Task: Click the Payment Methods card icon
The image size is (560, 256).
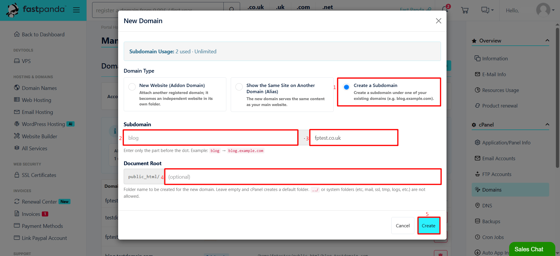Action: [17, 226]
